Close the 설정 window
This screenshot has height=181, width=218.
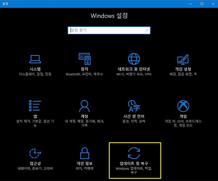pos(213,4)
